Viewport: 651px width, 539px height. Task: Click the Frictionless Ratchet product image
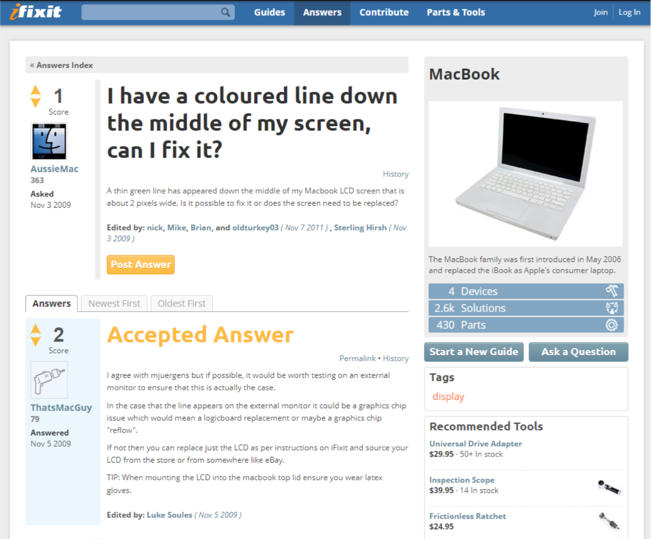(609, 521)
